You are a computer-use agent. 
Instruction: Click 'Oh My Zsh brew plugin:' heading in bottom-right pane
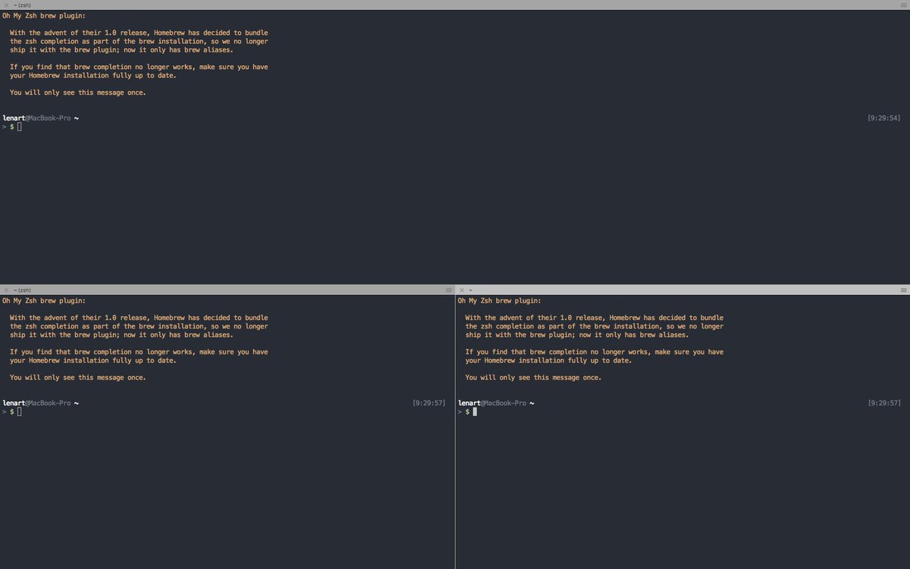pyautogui.click(x=500, y=300)
